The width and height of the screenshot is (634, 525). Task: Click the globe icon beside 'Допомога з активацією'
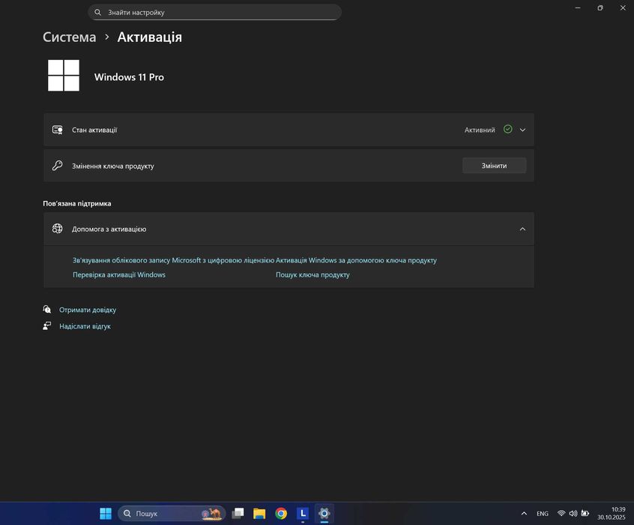point(58,229)
